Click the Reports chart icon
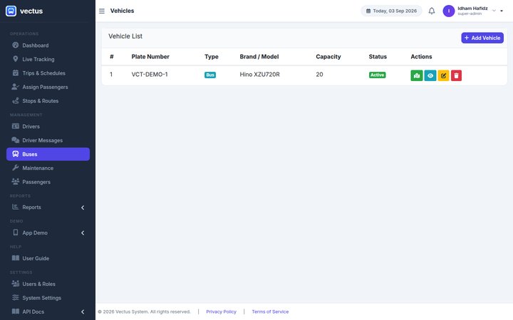Viewport: 513px width, 320px height. [x=16, y=207]
